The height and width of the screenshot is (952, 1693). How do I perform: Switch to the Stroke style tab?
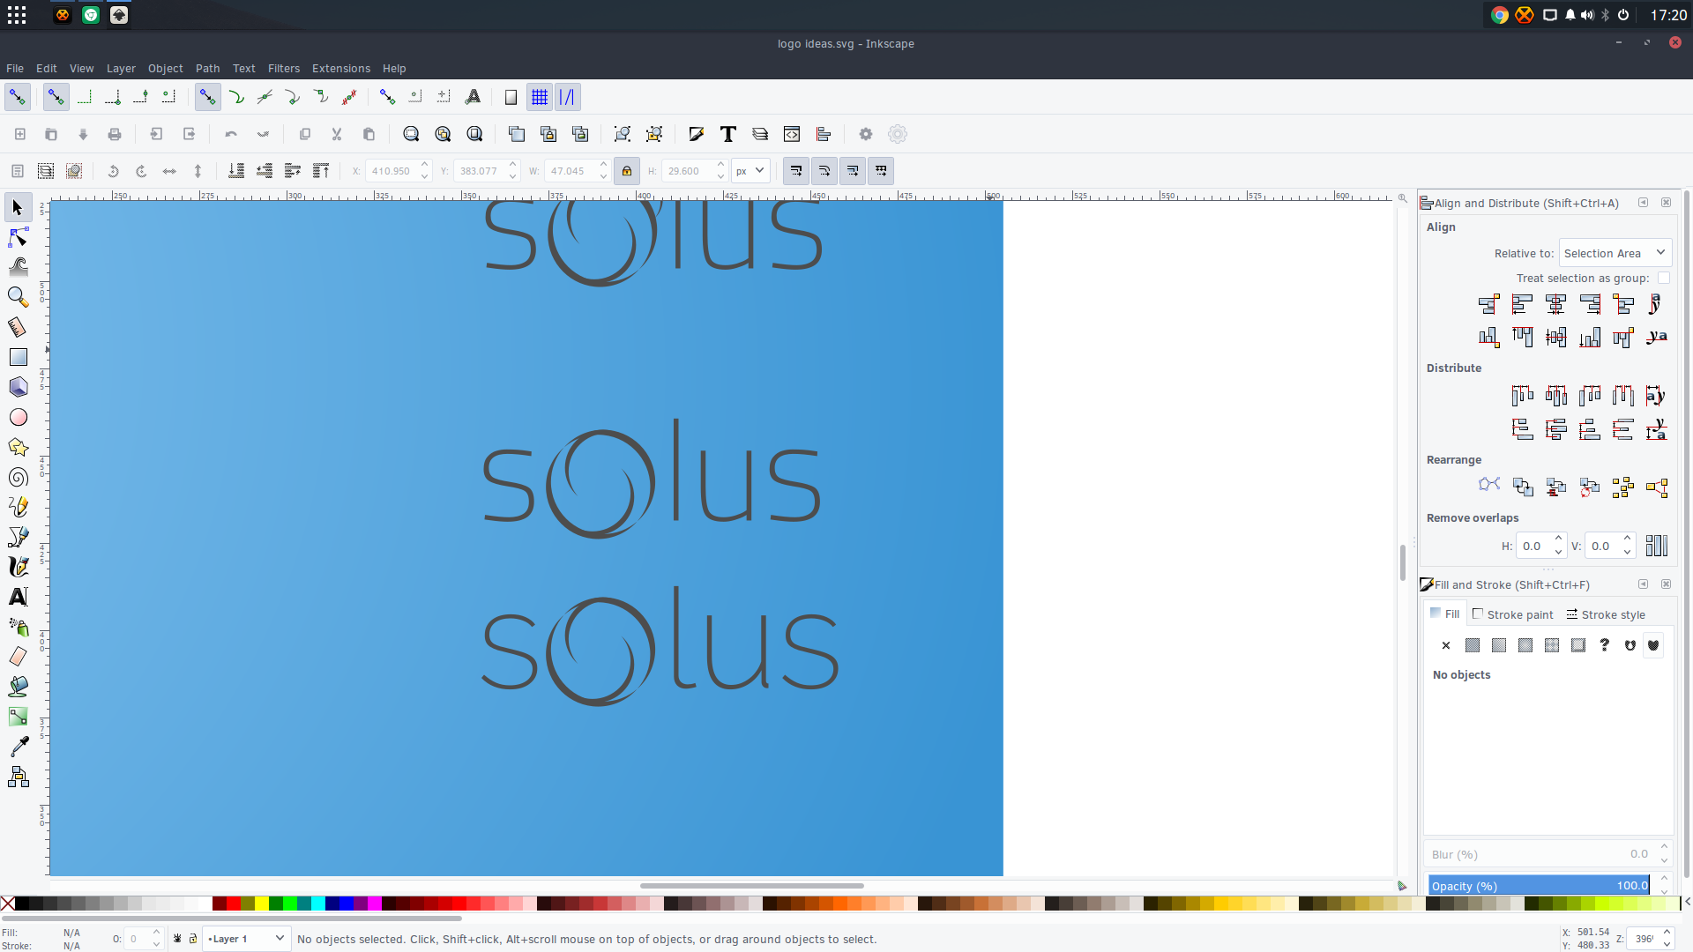pos(1606,614)
